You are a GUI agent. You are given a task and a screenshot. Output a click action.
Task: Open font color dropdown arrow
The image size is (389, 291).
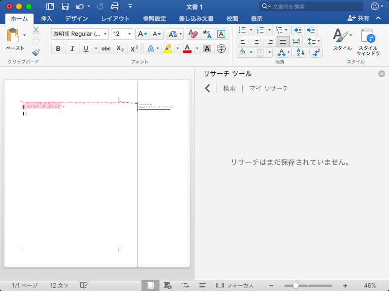tap(197, 48)
